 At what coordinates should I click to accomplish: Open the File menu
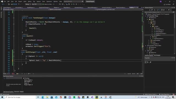(x=5, y=1)
